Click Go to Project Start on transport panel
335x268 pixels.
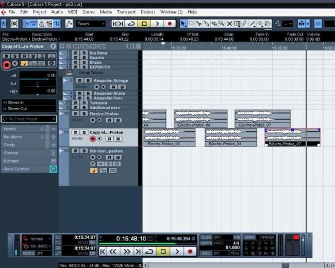[103, 252]
